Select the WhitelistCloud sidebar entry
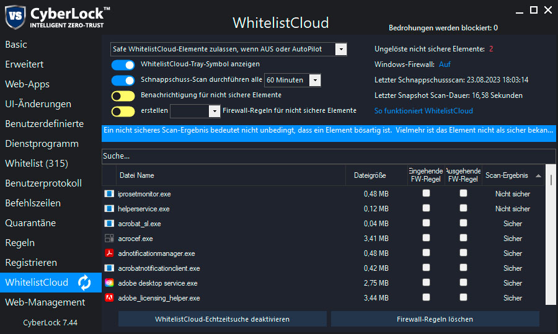The image size is (558, 334). pos(51,283)
